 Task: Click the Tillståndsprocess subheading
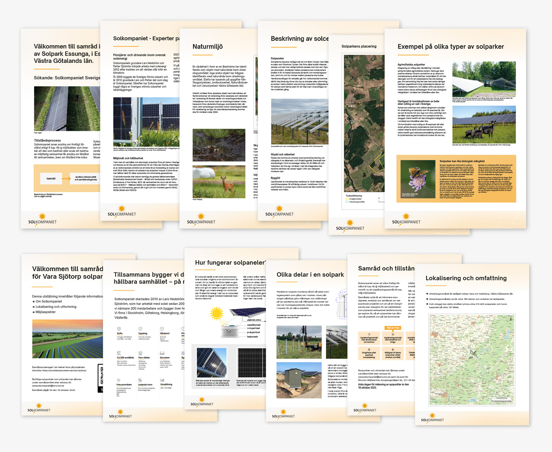click(47, 140)
